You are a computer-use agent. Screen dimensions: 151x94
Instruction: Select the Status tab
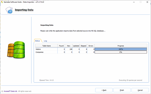[37, 41]
